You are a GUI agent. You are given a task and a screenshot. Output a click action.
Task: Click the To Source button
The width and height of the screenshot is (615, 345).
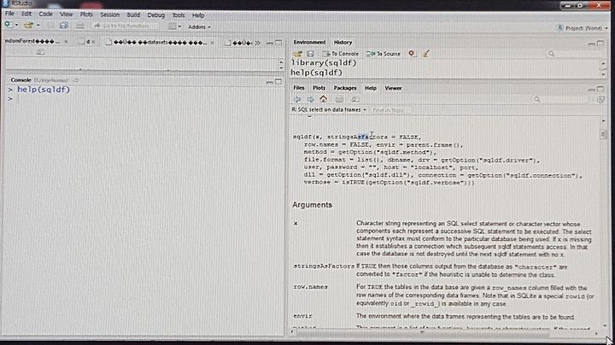[384, 54]
